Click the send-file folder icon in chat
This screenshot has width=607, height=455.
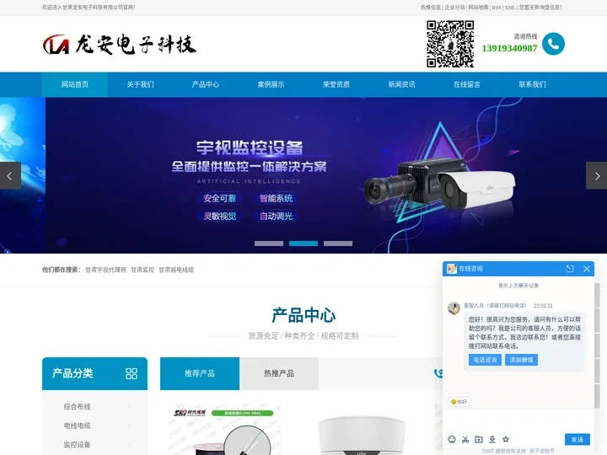click(479, 439)
